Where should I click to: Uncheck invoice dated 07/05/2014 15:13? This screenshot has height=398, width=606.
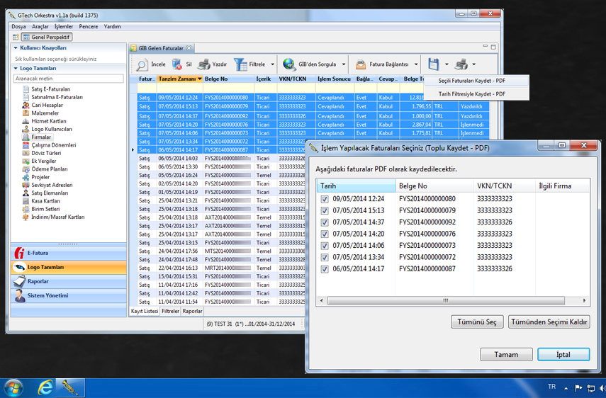pyautogui.click(x=325, y=211)
